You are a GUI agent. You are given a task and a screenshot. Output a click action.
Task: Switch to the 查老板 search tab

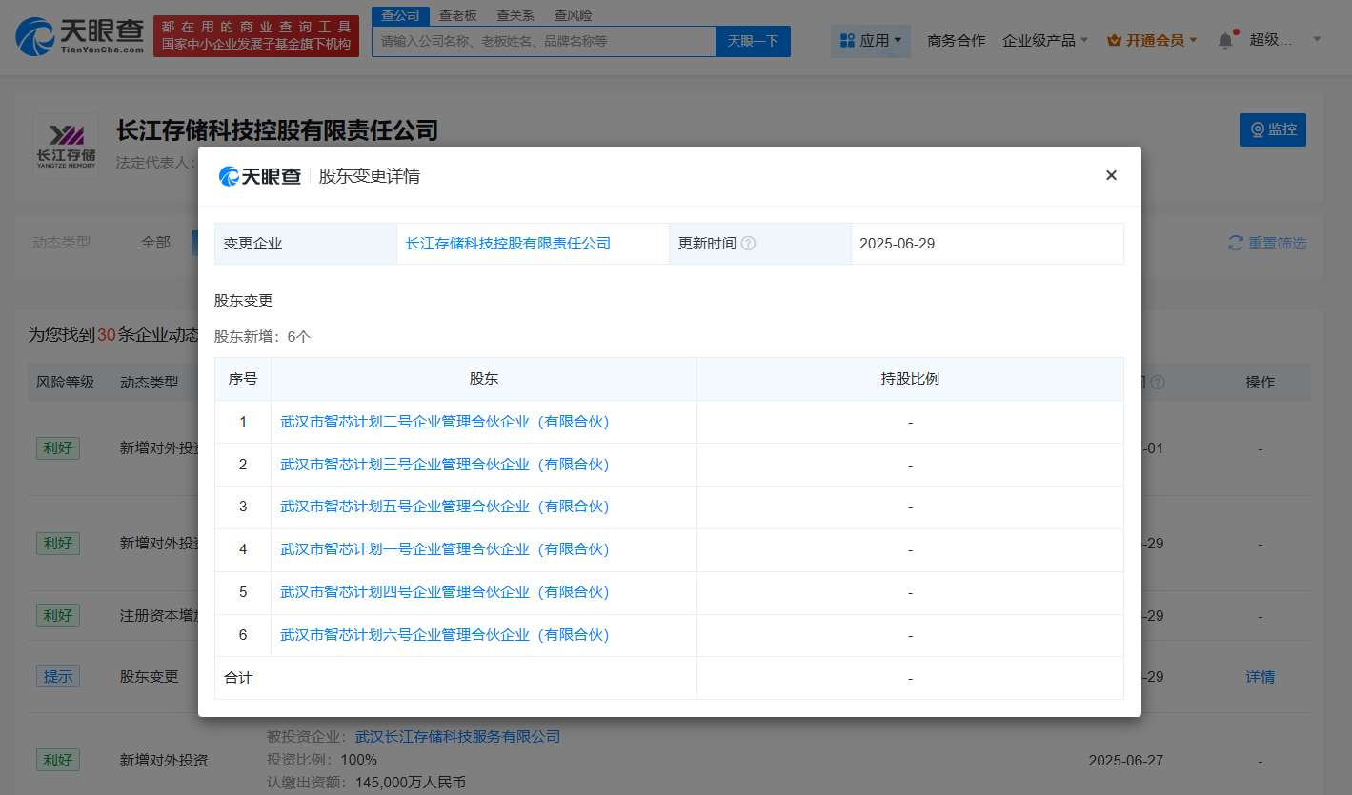point(457,15)
